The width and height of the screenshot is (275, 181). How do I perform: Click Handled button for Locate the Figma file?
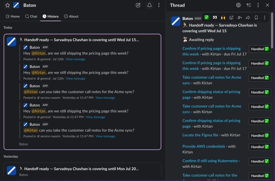[x=260, y=135]
